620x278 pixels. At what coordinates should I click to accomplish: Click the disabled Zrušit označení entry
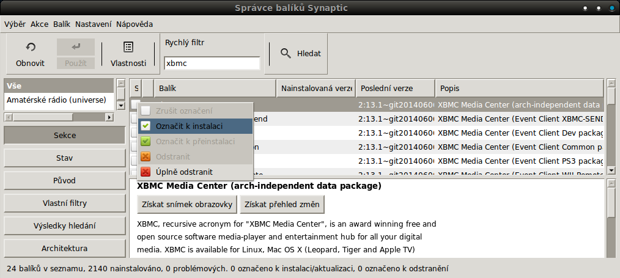195,111
